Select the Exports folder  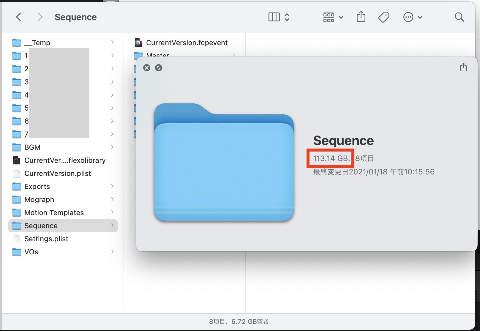(x=63, y=187)
